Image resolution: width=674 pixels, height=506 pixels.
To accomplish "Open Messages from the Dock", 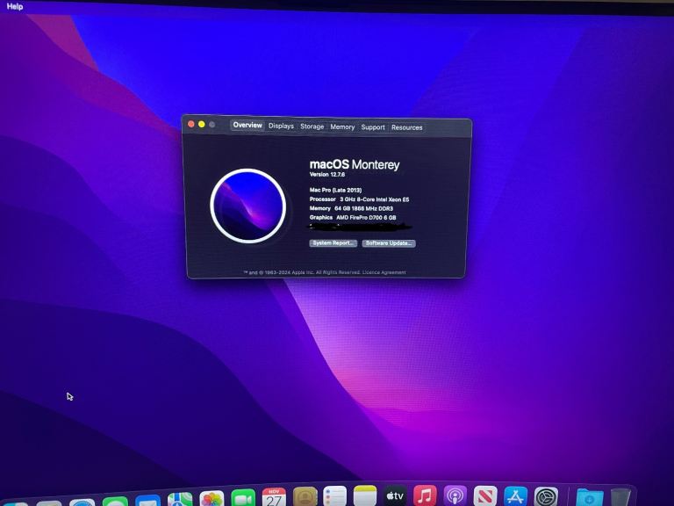I will (x=115, y=502).
